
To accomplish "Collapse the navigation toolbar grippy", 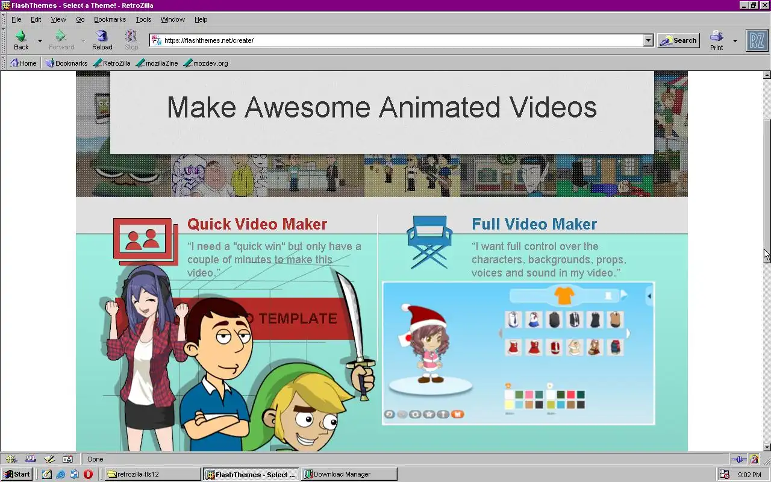I will pos(4,40).
